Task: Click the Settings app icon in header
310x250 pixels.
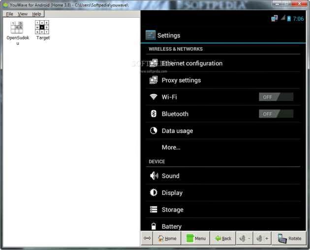Action: (151, 35)
